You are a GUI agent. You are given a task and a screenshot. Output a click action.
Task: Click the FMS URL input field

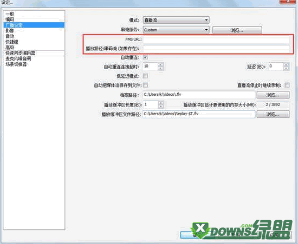coord(216,39)
